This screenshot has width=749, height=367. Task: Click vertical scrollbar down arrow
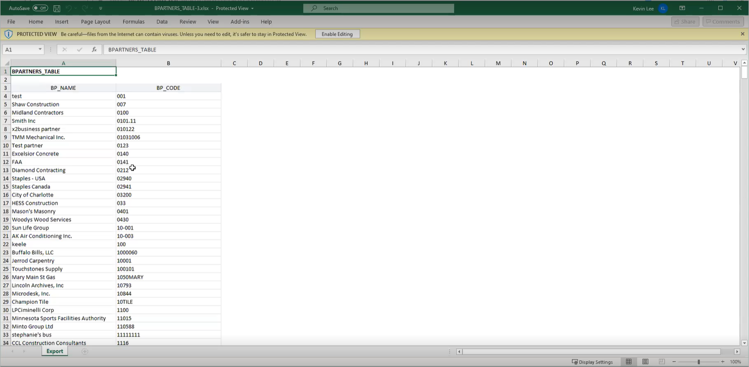click(744, 343)
